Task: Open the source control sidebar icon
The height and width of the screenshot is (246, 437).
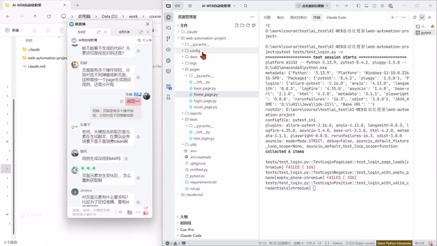Action: [169, 39]
